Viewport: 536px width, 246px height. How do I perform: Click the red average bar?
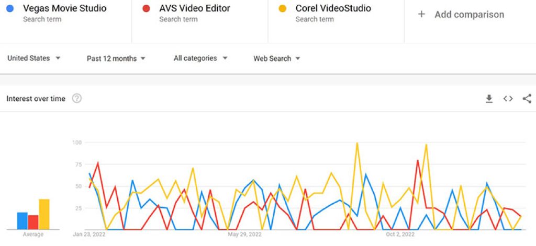point(33,222)
